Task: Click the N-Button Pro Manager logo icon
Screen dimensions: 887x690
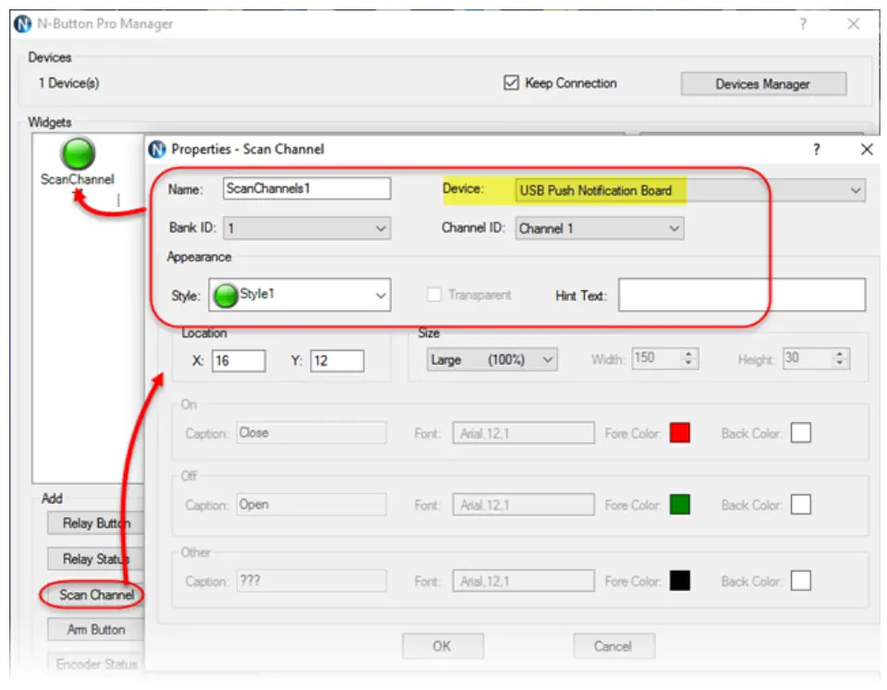Action: point(22,24)
